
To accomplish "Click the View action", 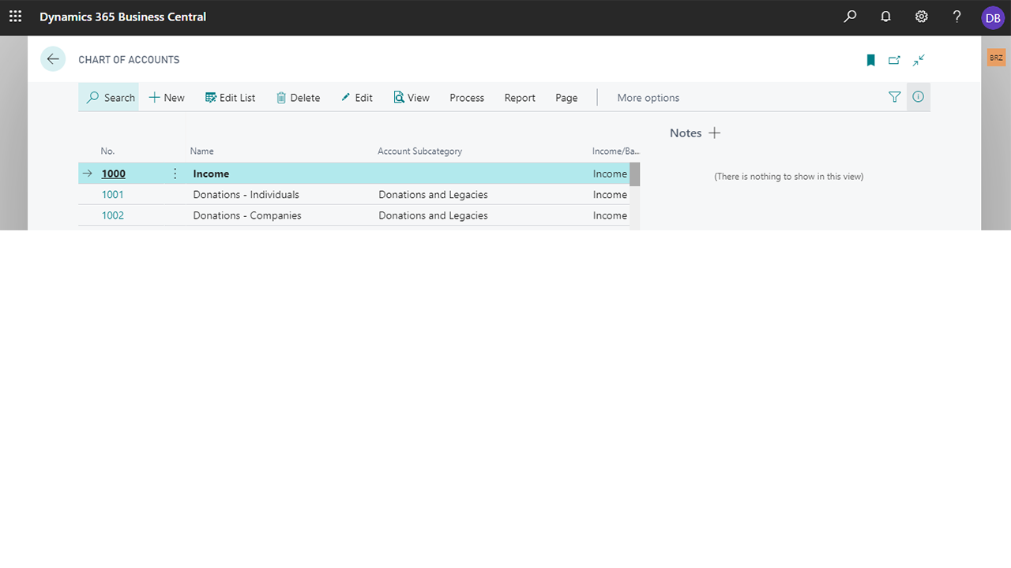I will [x=412, y=98].
